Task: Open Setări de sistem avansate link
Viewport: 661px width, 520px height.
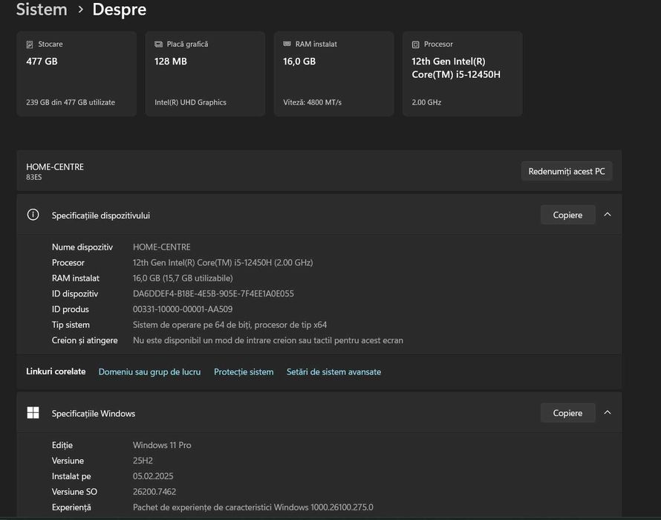Action: pos(334,372)
